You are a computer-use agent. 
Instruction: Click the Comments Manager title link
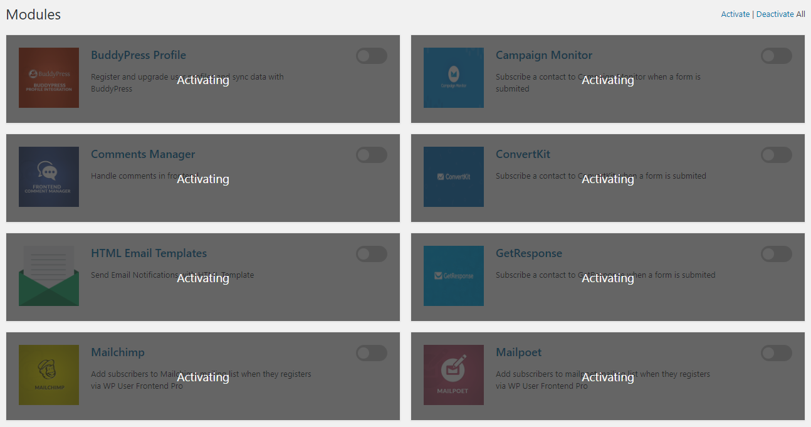click(x=143, y=154)
